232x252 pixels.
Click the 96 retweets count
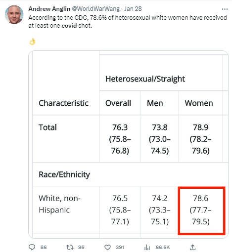(x=81, y=247)
